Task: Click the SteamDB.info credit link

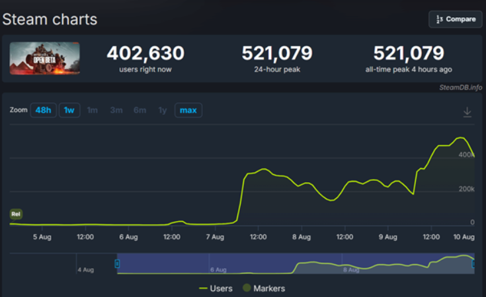Action: pyautogui.click(x=460, y=87)
